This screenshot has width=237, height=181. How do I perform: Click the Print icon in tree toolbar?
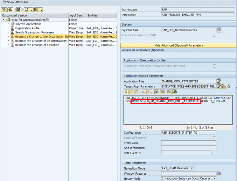click(x=27, y=10)
